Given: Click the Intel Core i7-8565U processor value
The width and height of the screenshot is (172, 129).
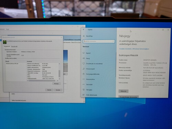Looking at the screenshot, I should (x=155, y=64).
